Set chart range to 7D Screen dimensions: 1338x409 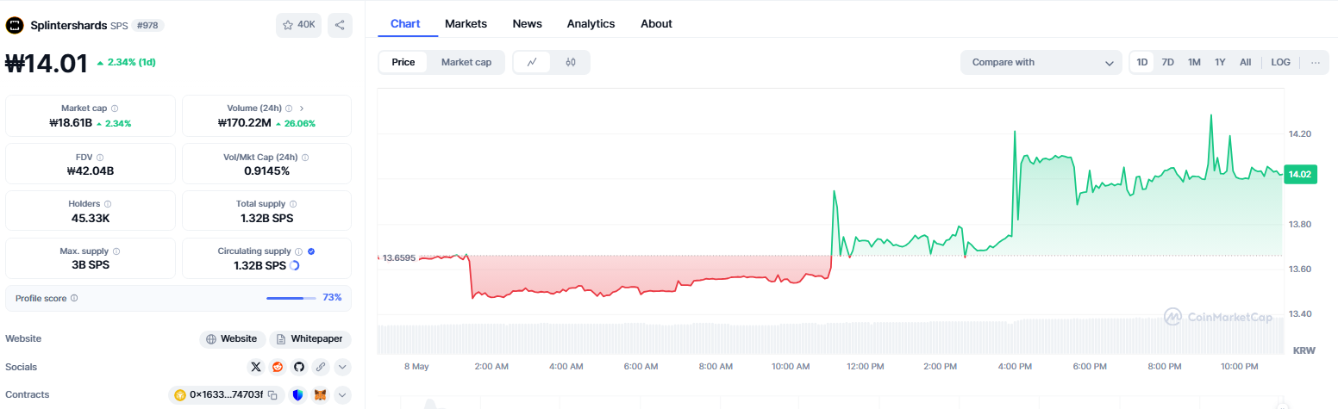point(1168,62)
